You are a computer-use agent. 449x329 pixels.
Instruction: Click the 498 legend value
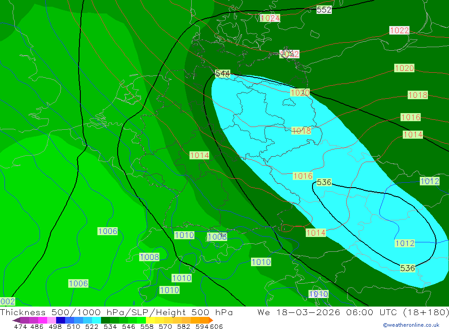[x=55, y=326]
